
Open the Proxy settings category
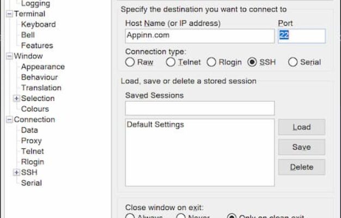coord(31,141)
